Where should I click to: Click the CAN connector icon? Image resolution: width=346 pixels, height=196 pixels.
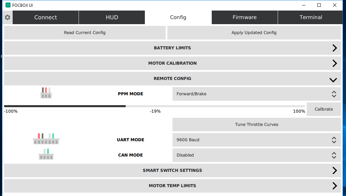pos(46,154)
